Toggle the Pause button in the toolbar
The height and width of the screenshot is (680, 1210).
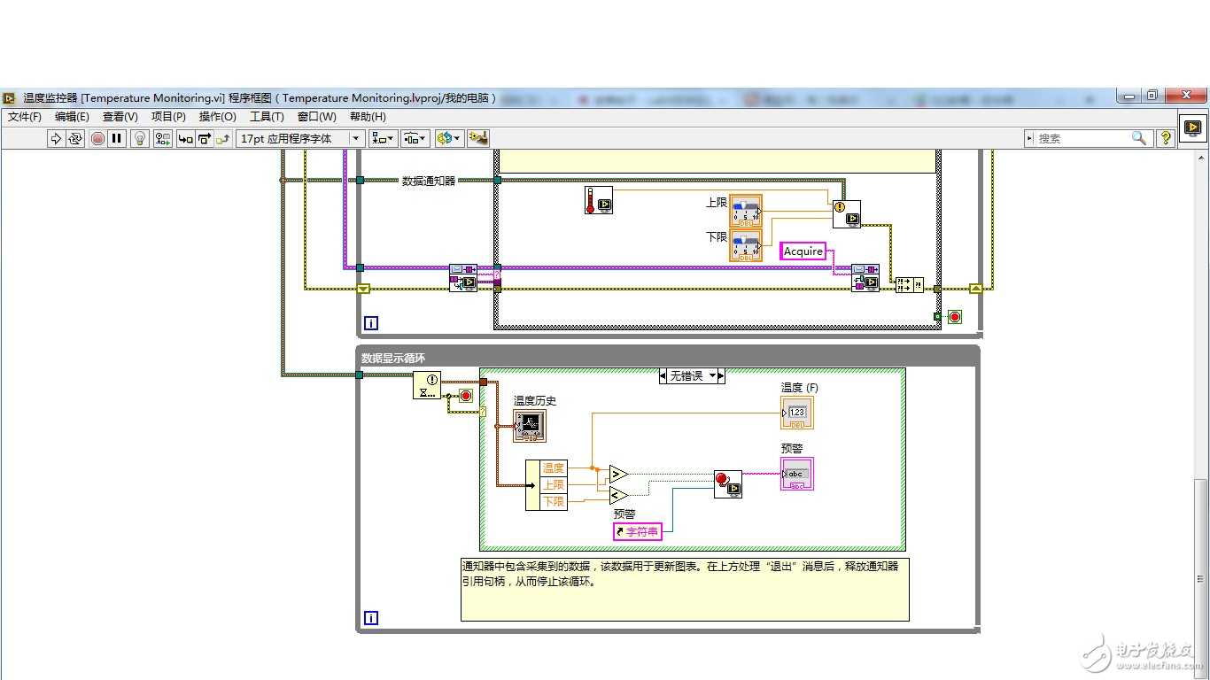[117, 138]
